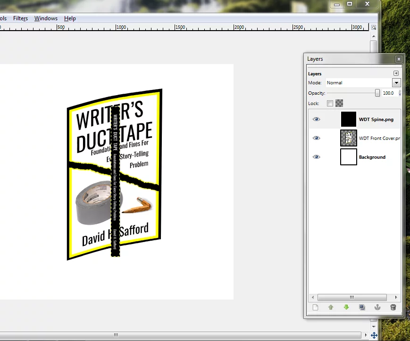The width and height of the screenshot is (410, 341).
Task: Lower the selected layer with green arrow
Action: 346,308
